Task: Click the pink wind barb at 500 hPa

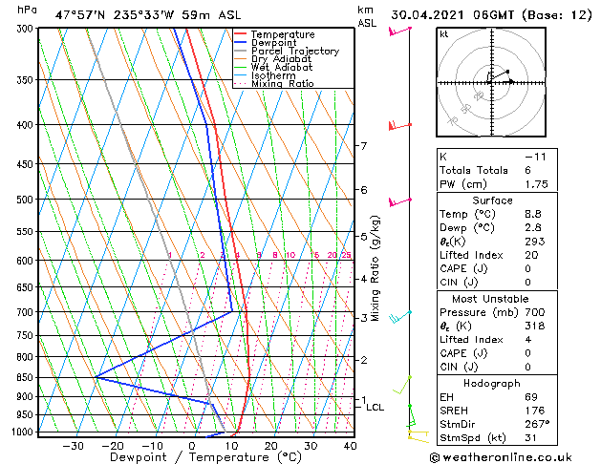Action: point(399,201)
